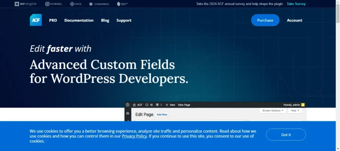The height and width of the screenshot is (151, 340).
Task: Click the Howdy, admin text
Action: 292,105
